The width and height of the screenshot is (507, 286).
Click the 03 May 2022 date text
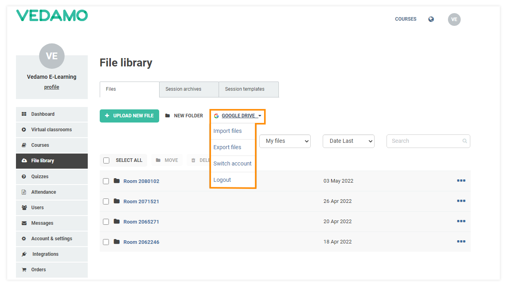pos(338,181)
